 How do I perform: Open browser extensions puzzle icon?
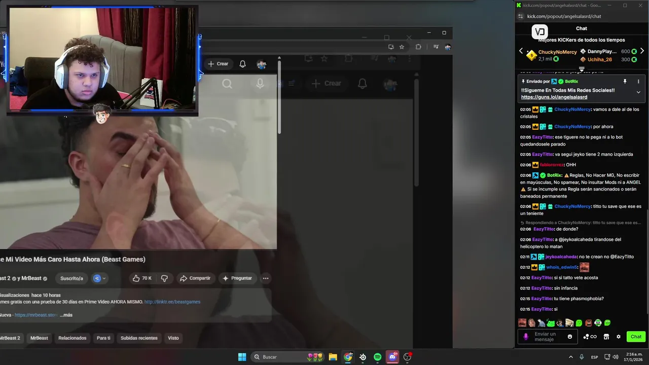[418, 47]
